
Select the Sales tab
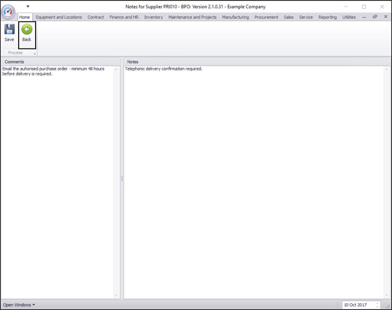[x=289, y=17]
